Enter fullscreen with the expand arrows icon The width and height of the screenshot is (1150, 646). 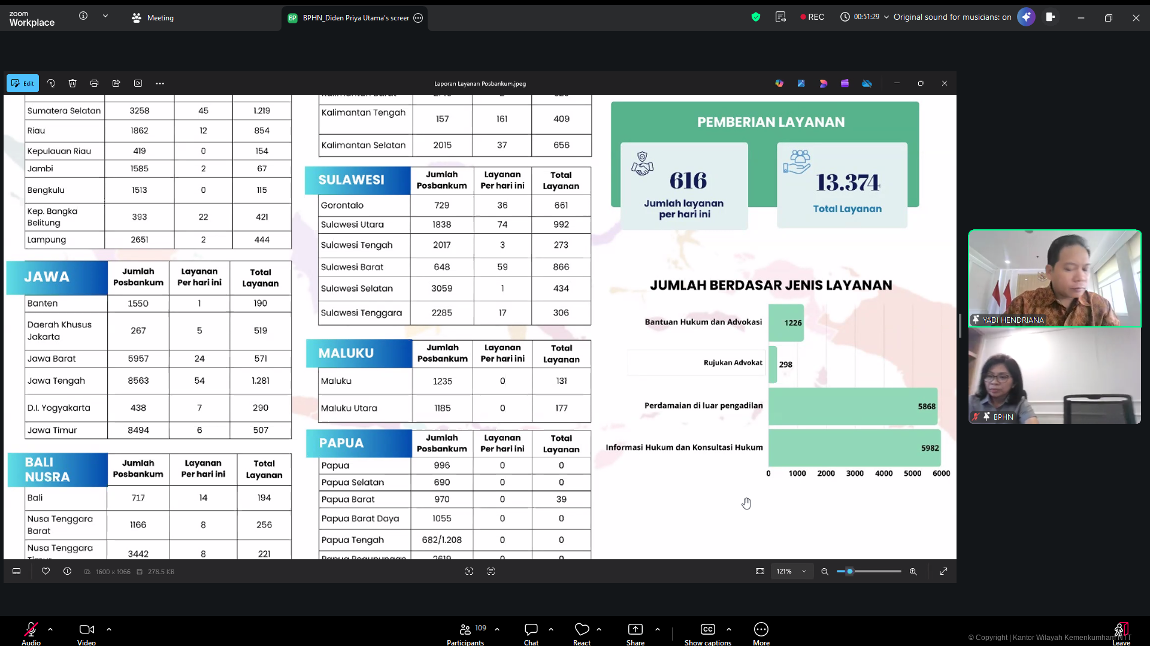[943, 571]
